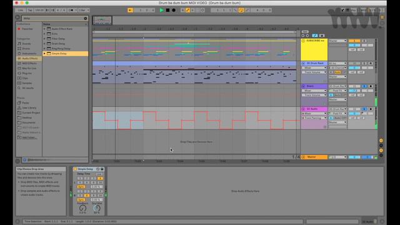This screenshot has height=225, width=400.
Task: Open the 1 Bar quantization menu
Action: point(84,10)
